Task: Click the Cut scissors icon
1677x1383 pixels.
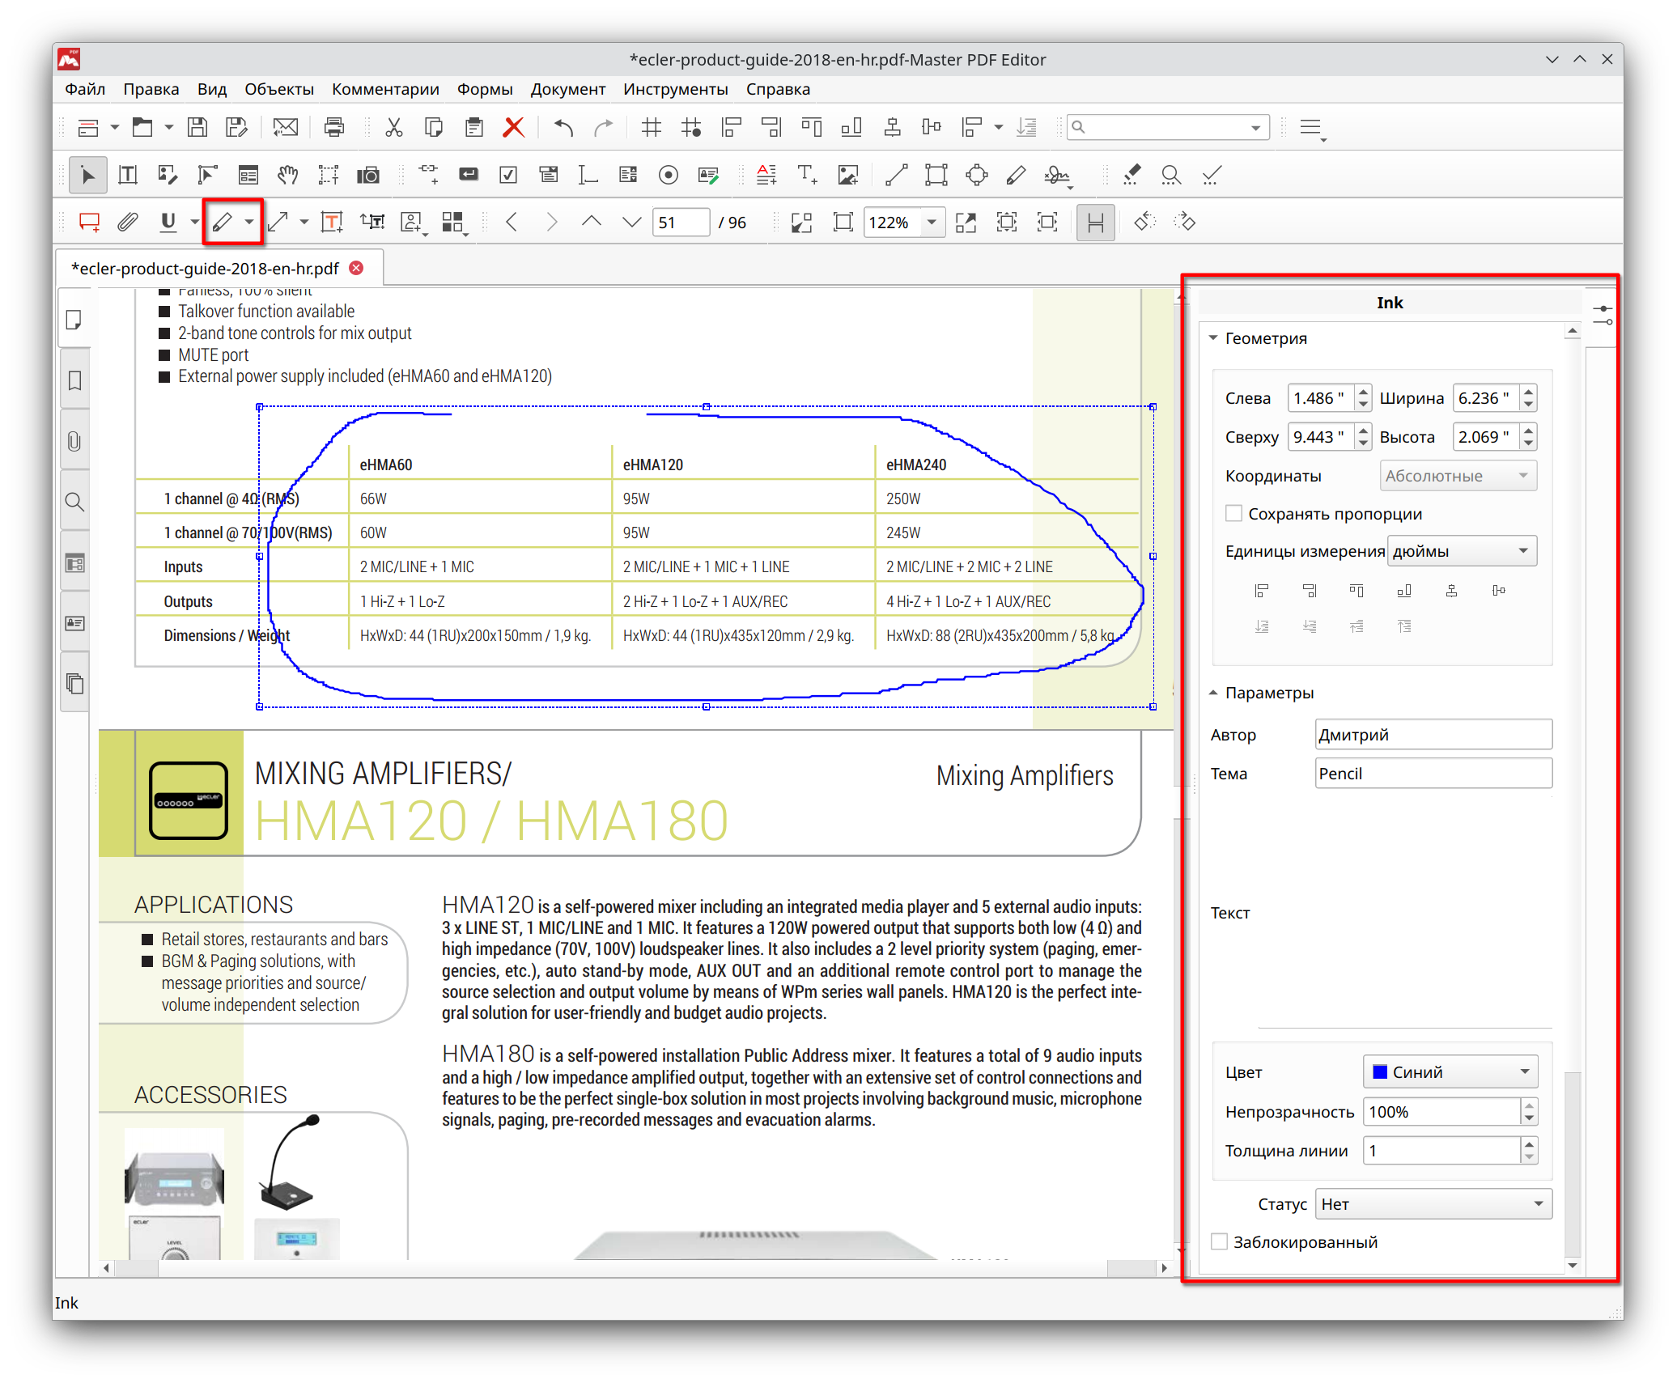Action: click(x=394, y=127)
